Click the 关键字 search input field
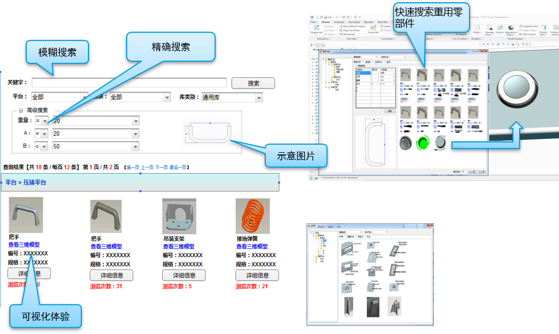Screen dimensions: 559x334 tap(129, 83)
